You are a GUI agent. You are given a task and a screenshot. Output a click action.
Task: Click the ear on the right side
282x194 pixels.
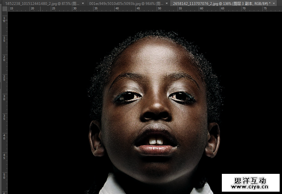point(213,139)
